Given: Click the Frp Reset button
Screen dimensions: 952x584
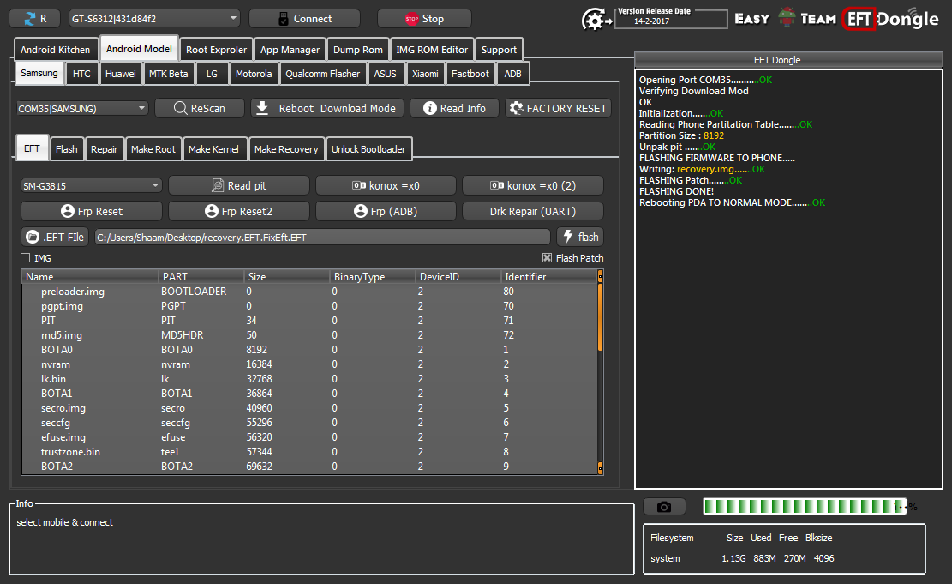Looking at the screenshot, I should [92, 211].
